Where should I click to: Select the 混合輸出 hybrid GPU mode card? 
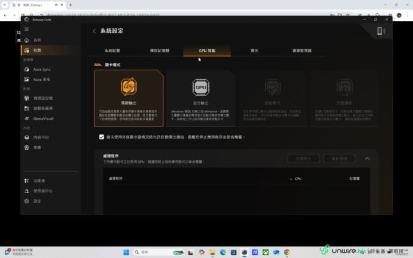[x=201, y=98]
